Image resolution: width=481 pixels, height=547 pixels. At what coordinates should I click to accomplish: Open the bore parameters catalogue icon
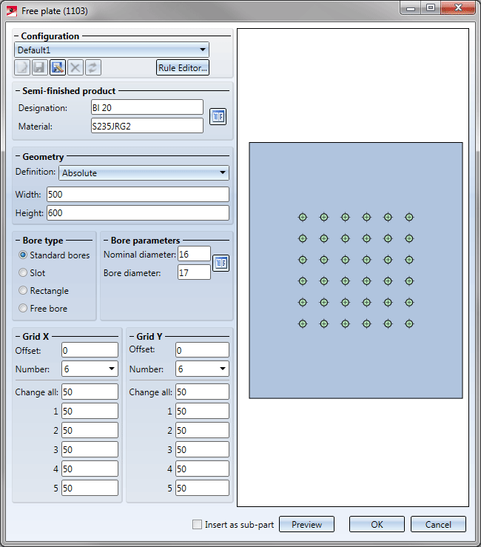click(x=221, y=263)
